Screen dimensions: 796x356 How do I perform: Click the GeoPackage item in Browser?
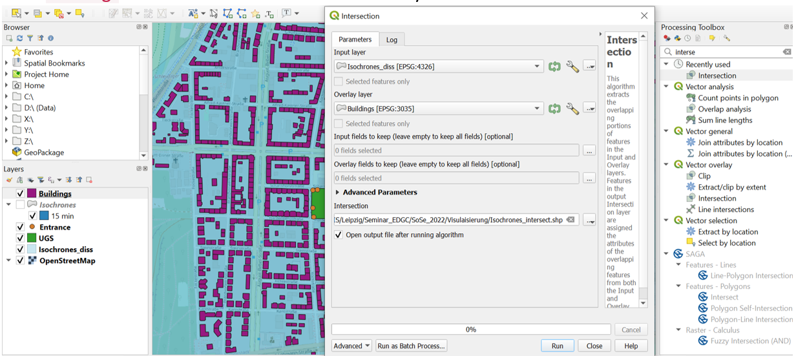(44, 152)
